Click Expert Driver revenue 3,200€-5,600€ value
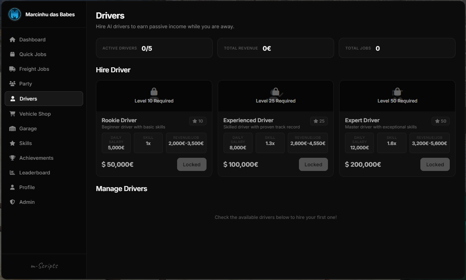Image resolution: width=466 pixels, height=280 pixels. click(x=430, y=143)
